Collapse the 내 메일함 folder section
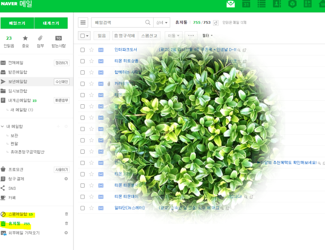 (x=3, y=127)
